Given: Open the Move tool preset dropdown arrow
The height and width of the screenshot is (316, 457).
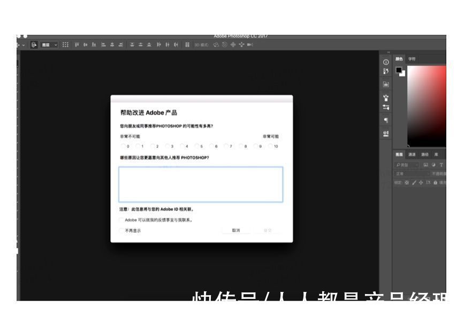Looking at the screenshot, I should pos(24,45).
